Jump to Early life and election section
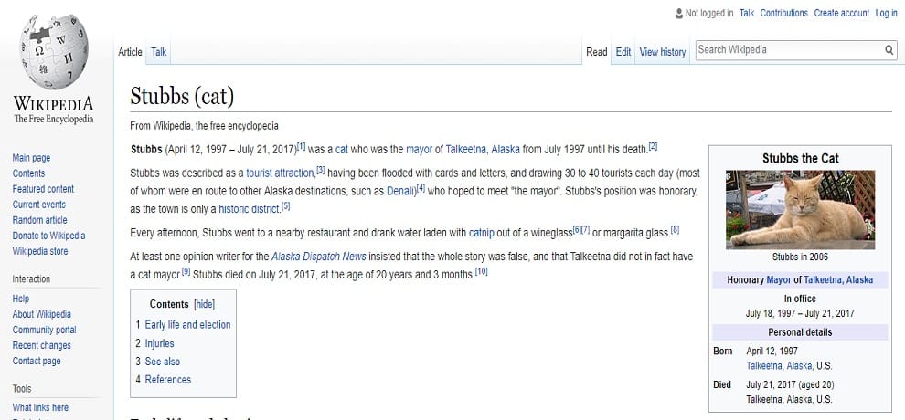The image size is (905, 420). coord(187,324)
